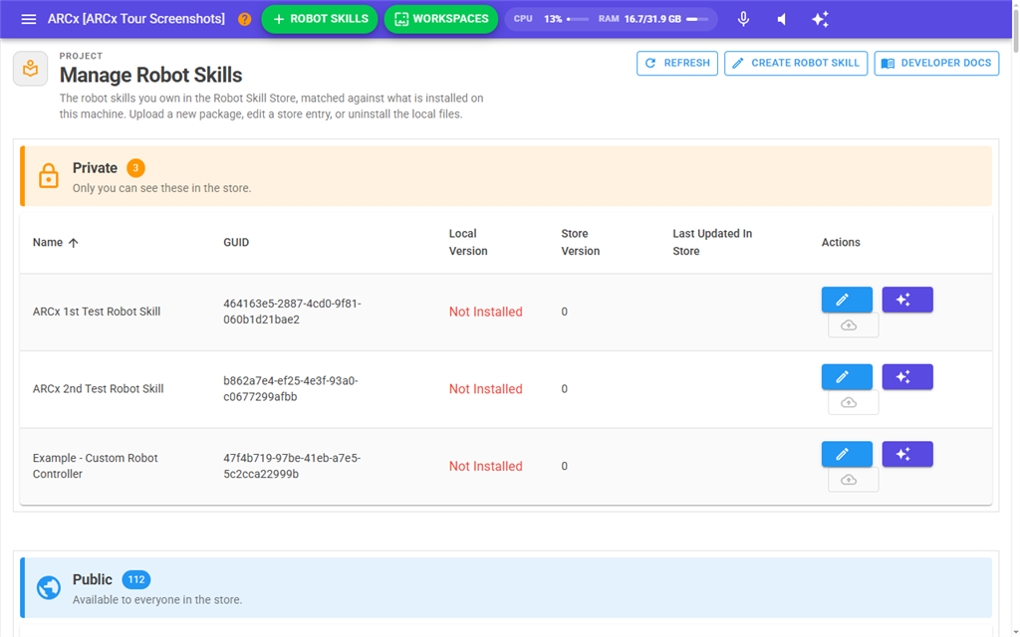Image resolution: width=1020 pixels, height=637 pixels.
Task: Click cloud upload icon for ARCx 1st Test Robot Skill
Action: coord(853,325)
